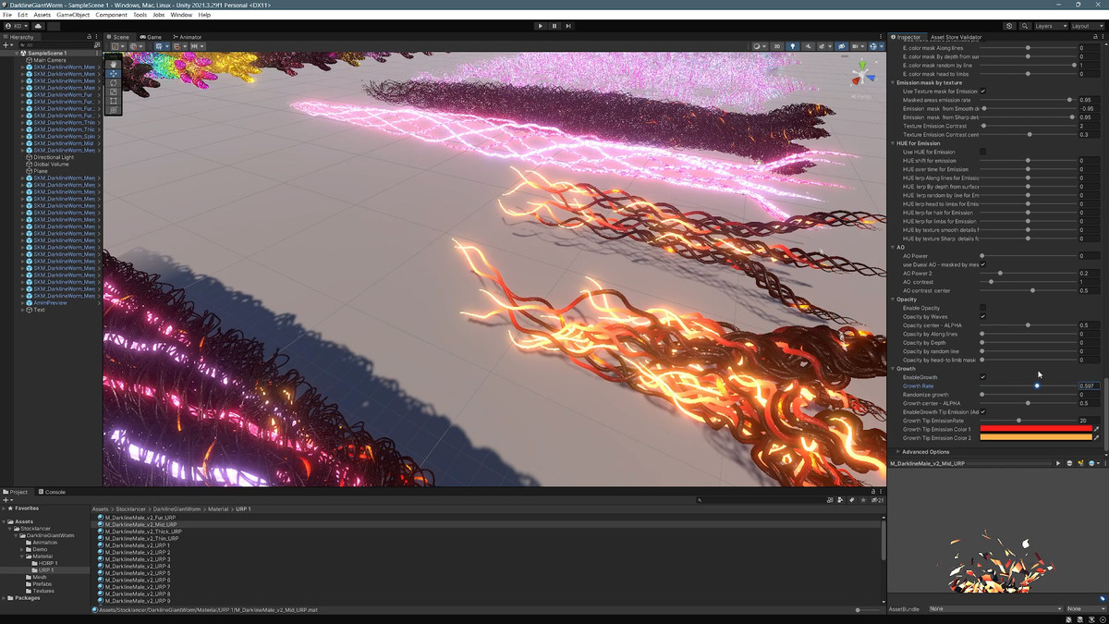Open the Material folder in breadcrumb path
This screenshot has width=1109, height=624.
pos(218,509)
